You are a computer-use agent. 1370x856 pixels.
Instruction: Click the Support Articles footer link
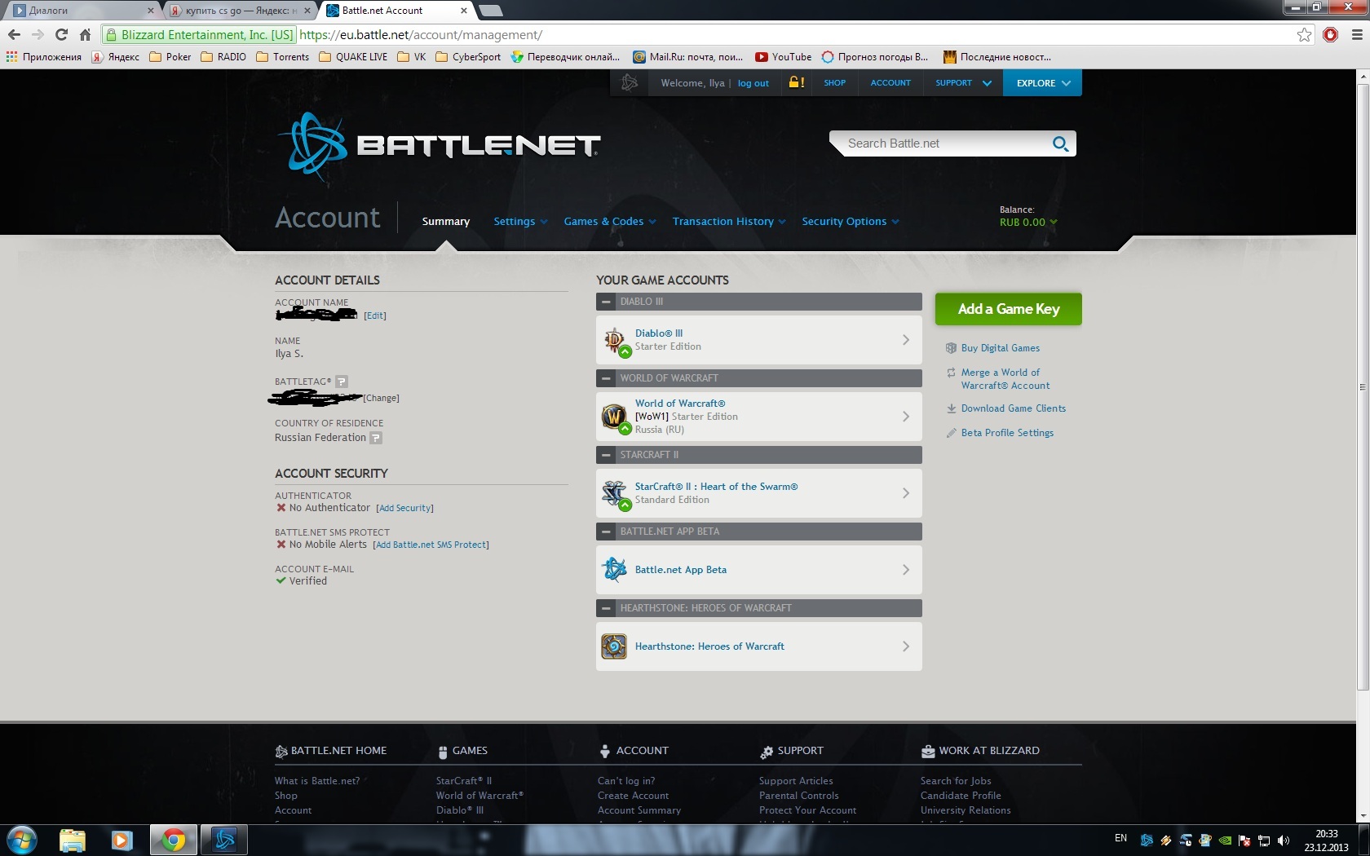point(796,781)
